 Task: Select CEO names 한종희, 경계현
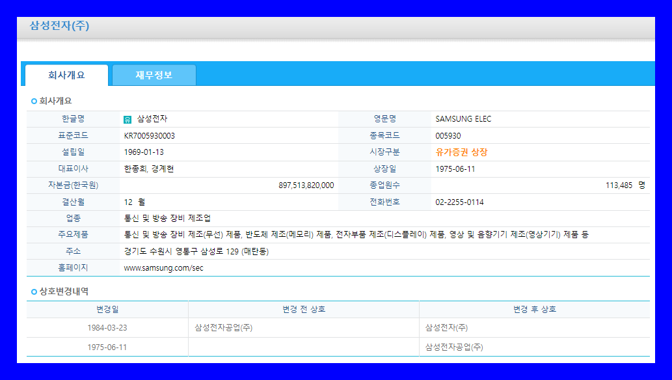pyautogui.click(x=149, y=169)
